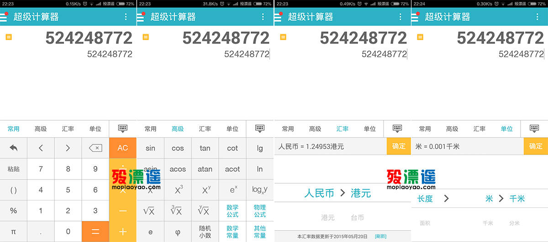Open hamburger menu on the 高级 functions screen
Screen dimensions: 548x242
(141, 17)
